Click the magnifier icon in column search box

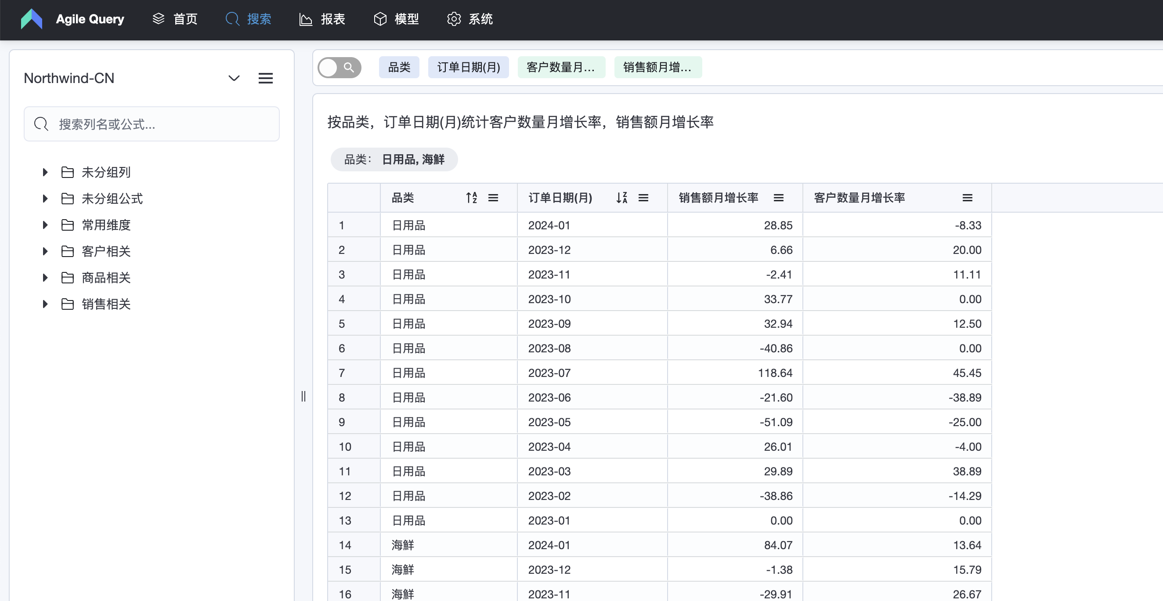41,124
